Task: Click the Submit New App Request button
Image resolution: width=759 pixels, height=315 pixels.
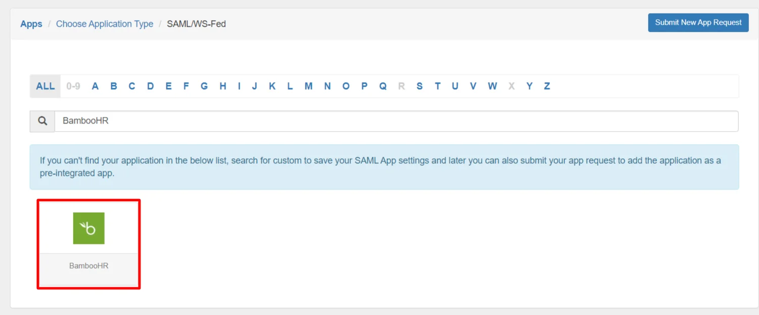Action: [x=698, y=22]
